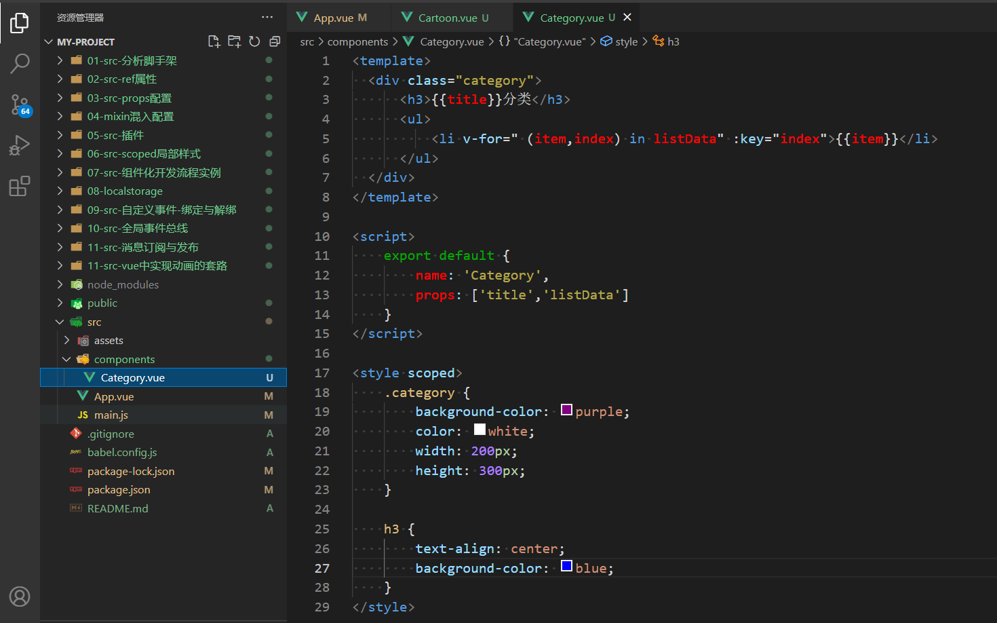Click the npm icon beside package.json

[x=76, y=489]
